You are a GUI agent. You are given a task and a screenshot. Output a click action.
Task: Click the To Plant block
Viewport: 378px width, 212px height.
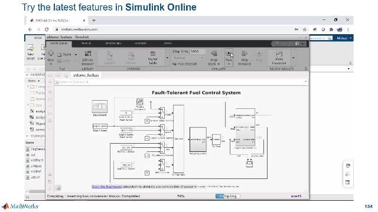tap(216, 140)
